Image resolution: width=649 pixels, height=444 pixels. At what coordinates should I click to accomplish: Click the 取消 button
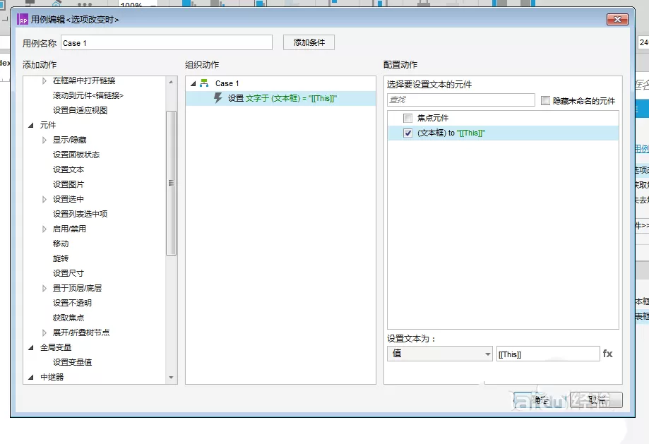point(596,400)
